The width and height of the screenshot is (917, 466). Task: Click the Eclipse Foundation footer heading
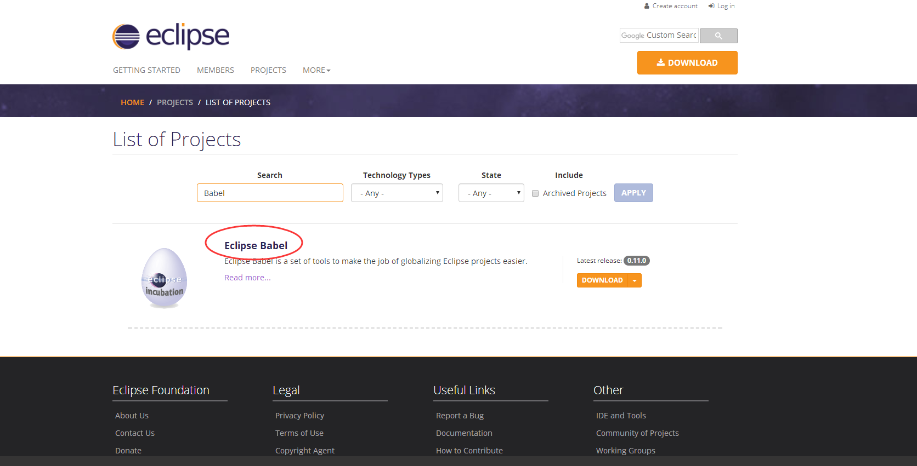click(161, 390)
